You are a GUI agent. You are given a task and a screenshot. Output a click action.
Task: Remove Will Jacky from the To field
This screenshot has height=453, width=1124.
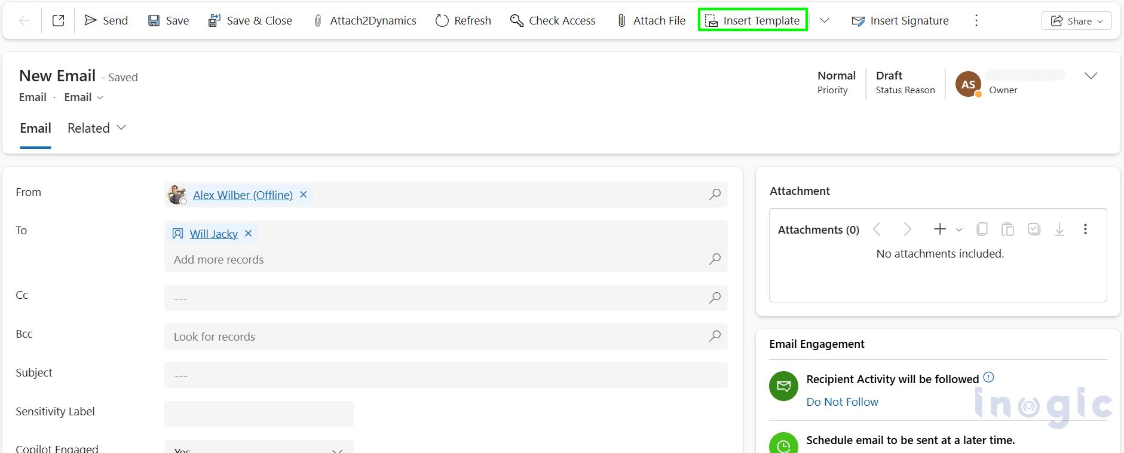(249, 234)
